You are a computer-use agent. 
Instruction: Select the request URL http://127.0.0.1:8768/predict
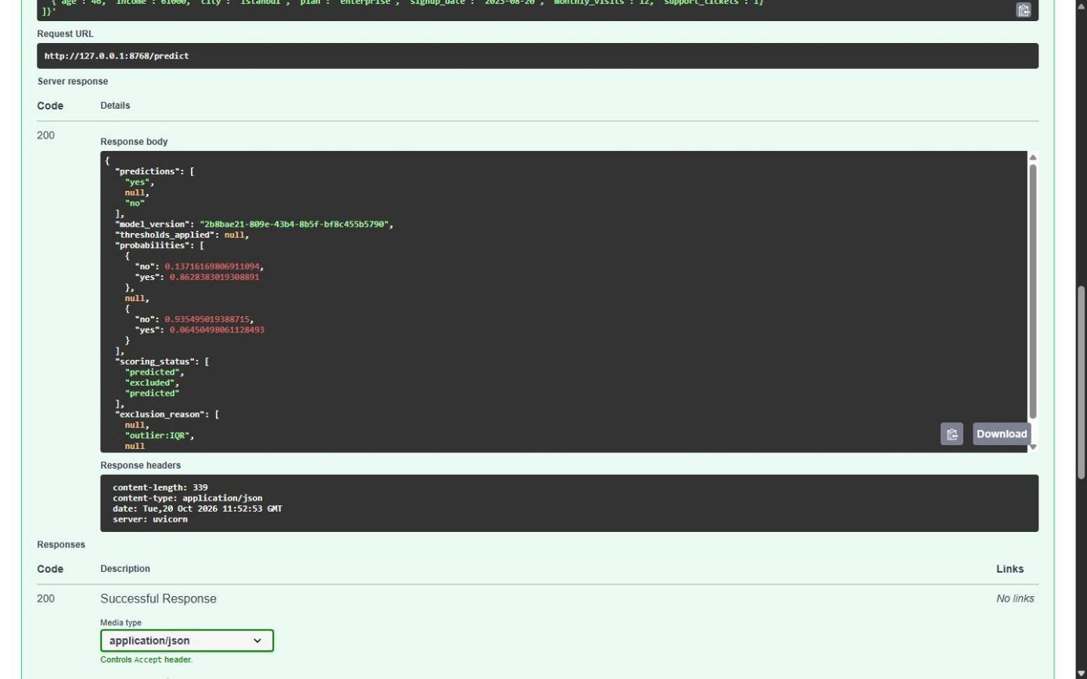click(x=117, y=56)
